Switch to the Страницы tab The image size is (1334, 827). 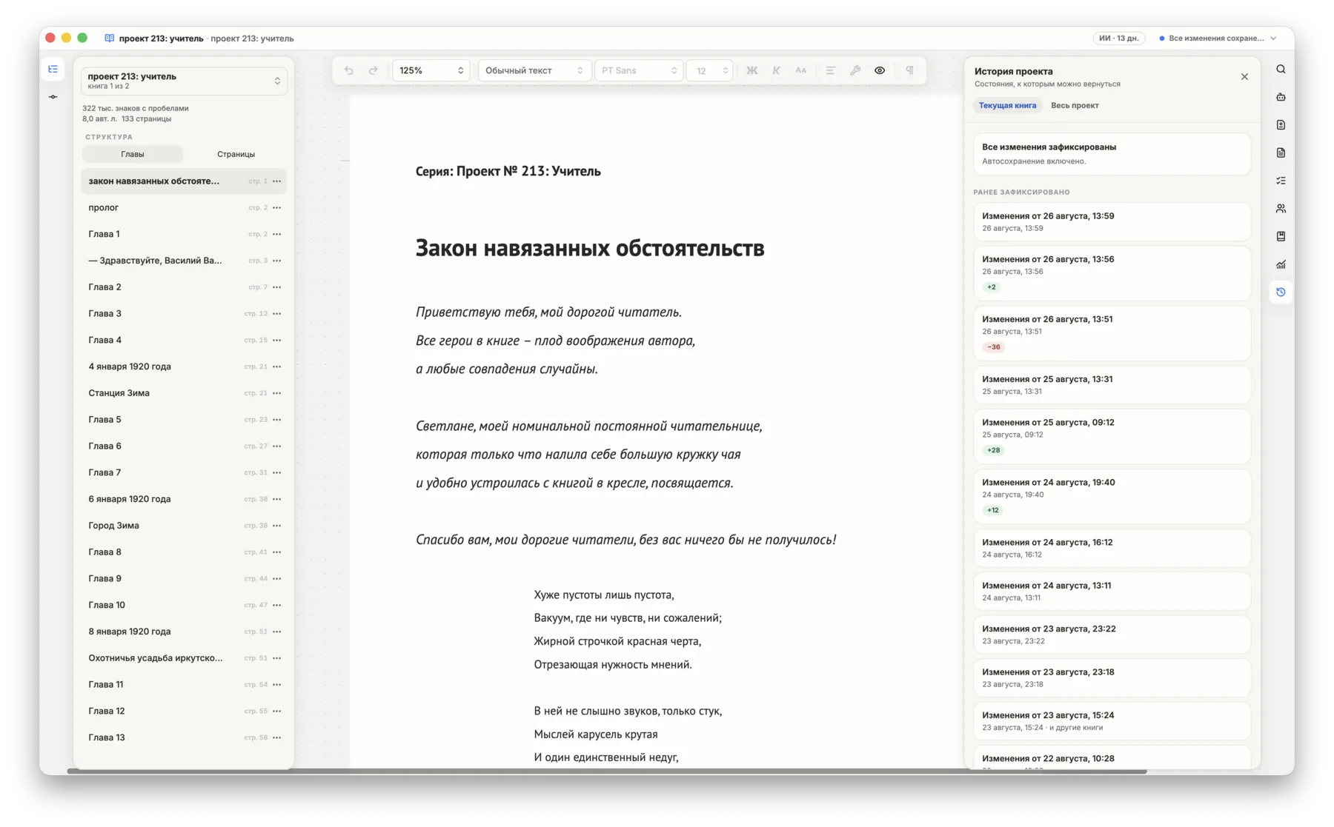(x=236, y=154)
